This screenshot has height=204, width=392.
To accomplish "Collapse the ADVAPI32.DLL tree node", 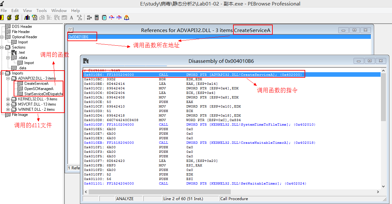I will point(8,78).
